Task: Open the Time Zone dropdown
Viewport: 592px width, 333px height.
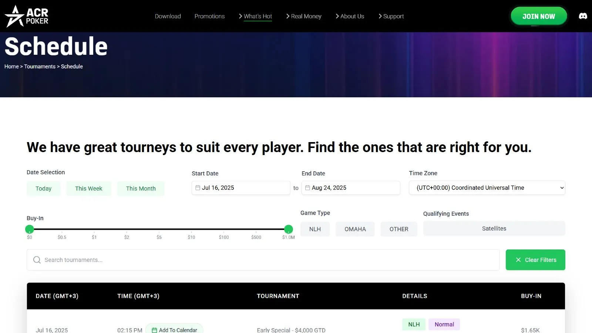Action: tap(487, 188)
